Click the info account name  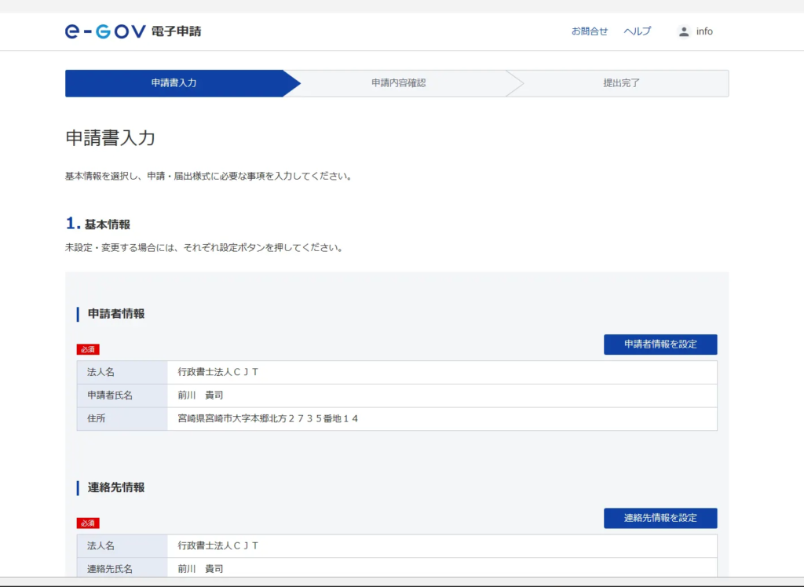point(704,31)
